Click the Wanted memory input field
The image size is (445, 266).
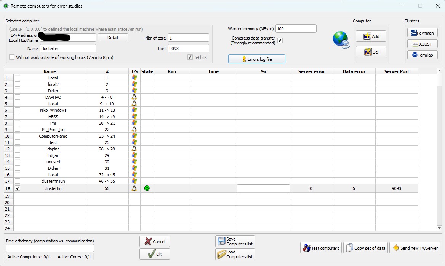[296, 28]
